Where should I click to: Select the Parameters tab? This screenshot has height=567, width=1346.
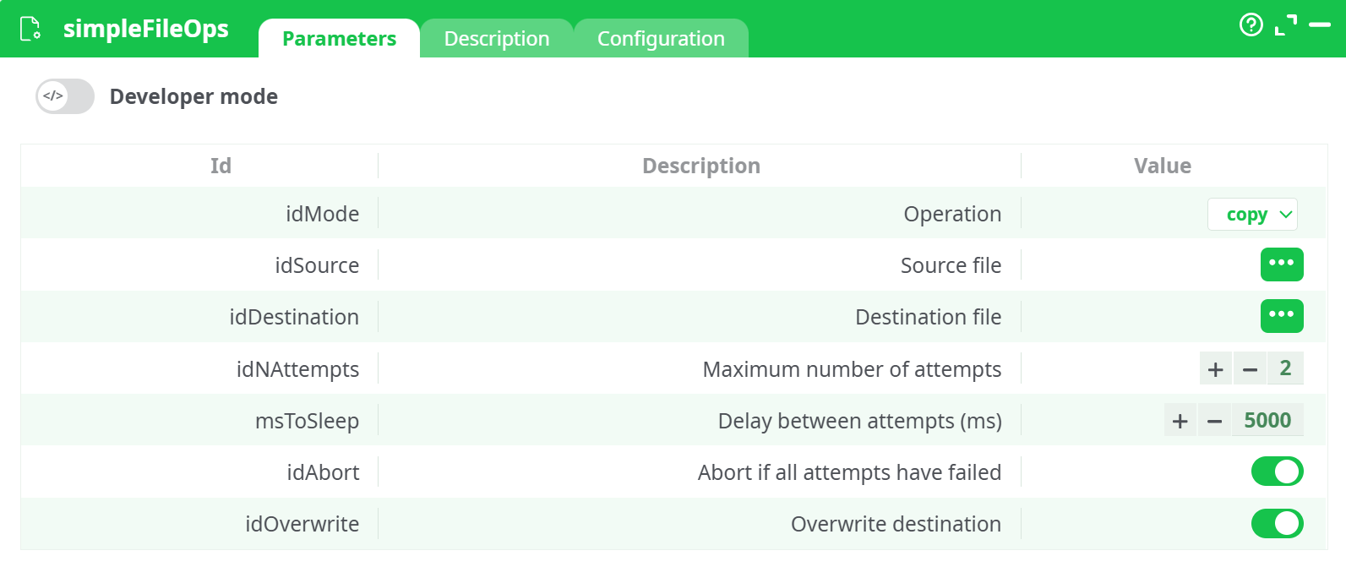pos(339,38)
